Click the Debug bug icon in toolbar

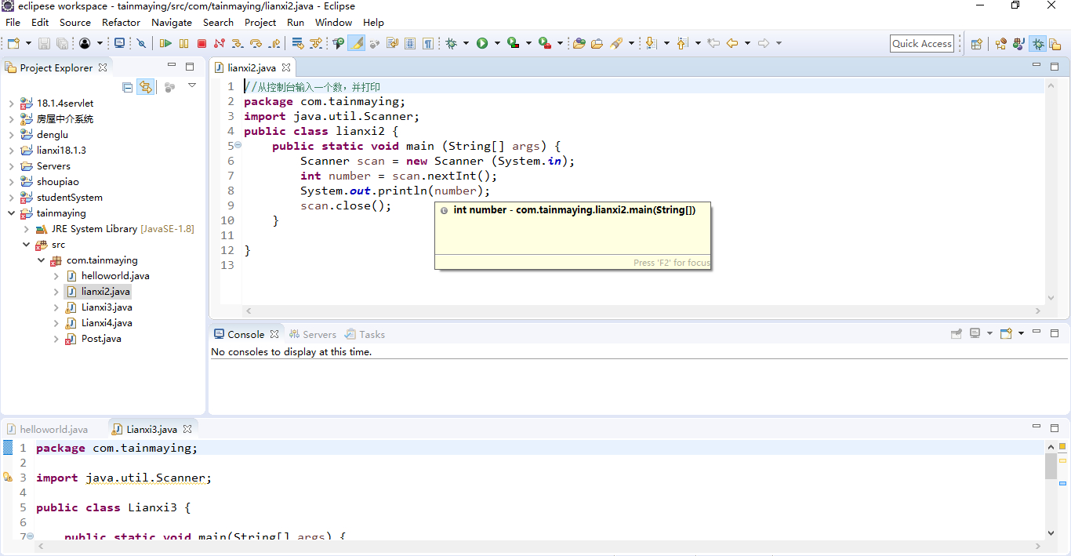coord(452,44)
